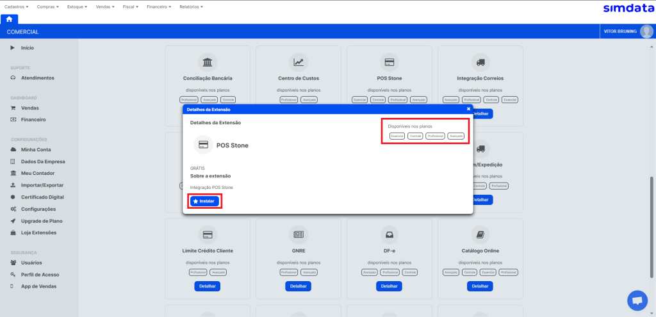Install the POS Stone extension
The image size is (656, 317).
204,201
